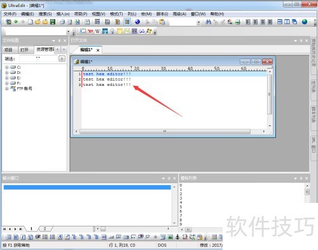Expand the F: drive tree node
This screenshot has height=250, width=318.
pyautogui.click(x=7, y=83)
